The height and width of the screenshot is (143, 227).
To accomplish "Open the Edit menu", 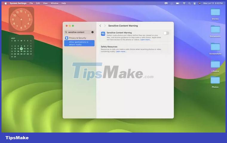I will pyautogui.click(x=38, y=3).
